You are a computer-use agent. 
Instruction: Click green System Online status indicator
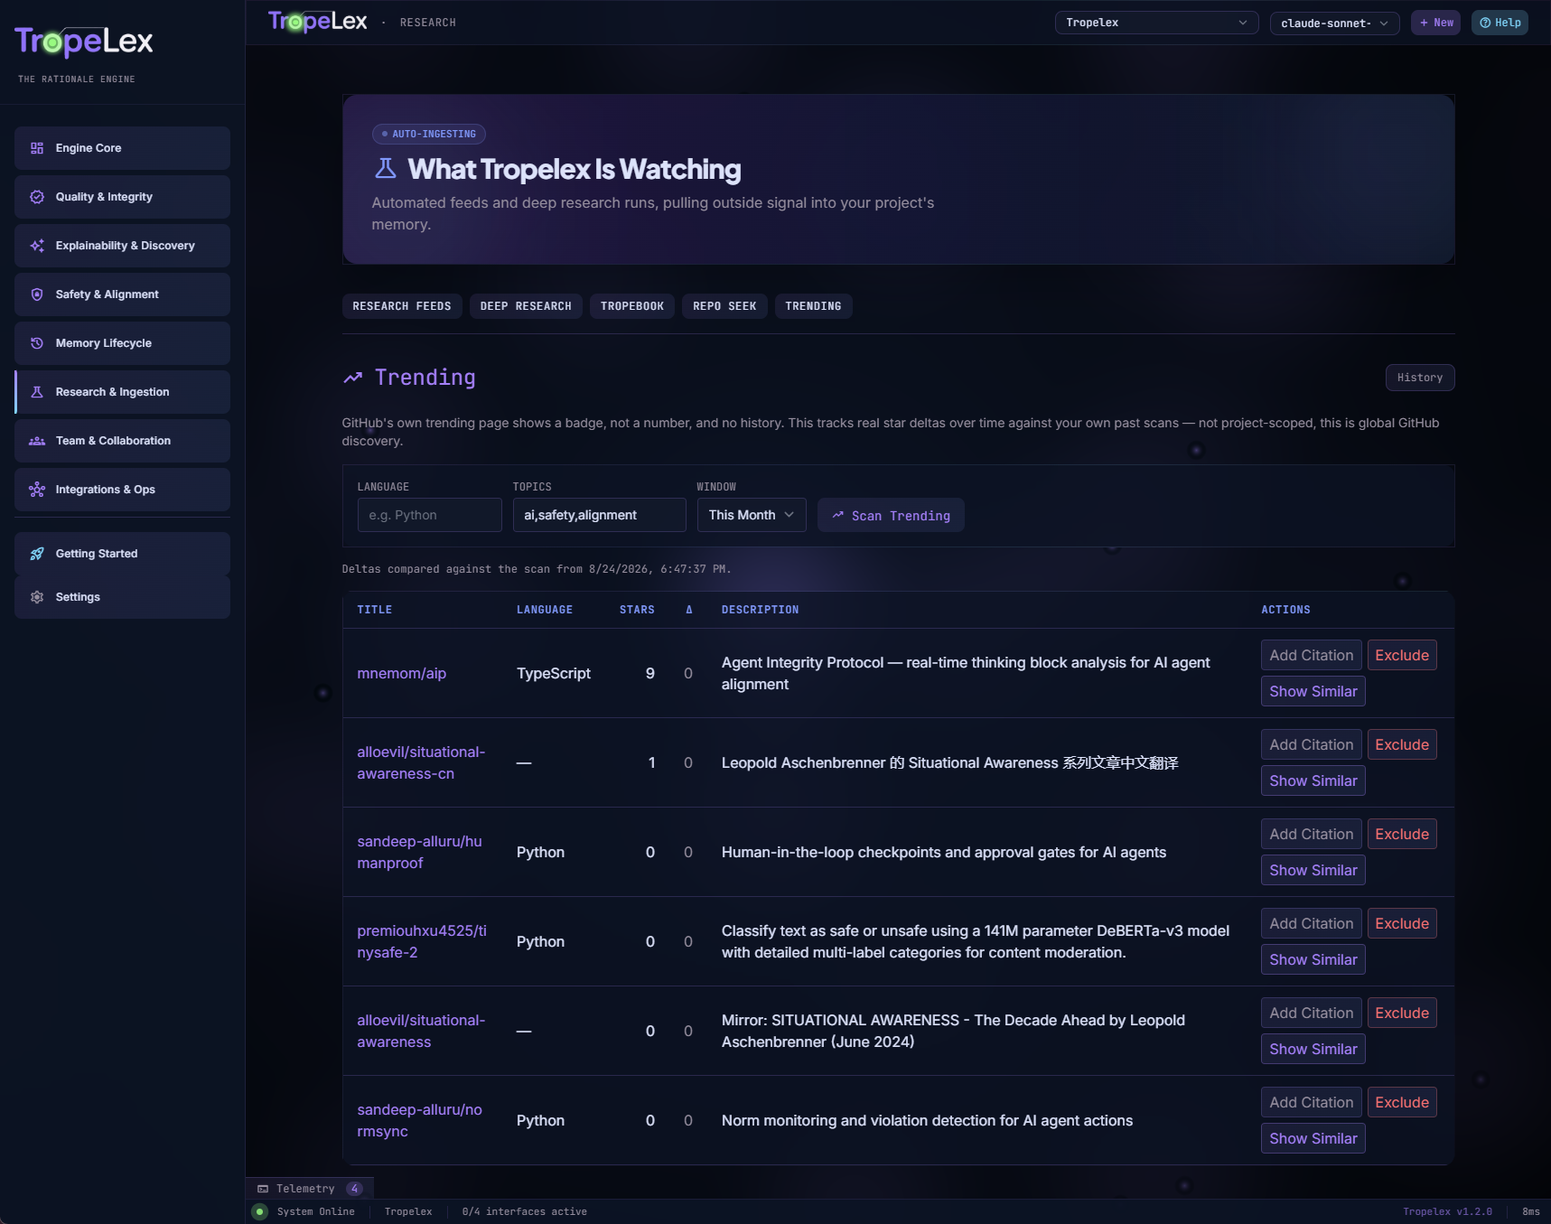260,1212
